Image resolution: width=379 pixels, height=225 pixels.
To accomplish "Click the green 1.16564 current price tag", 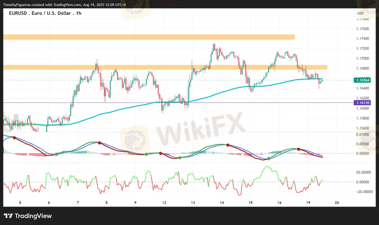I will 362,80.
